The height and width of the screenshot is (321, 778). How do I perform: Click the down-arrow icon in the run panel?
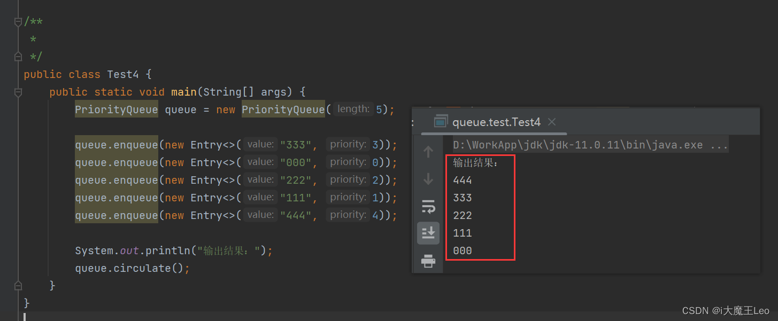click(428, 179)
